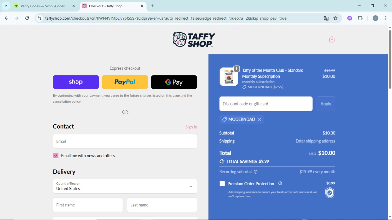
Task: Pay with PayPal express checkout
Action: point(125,82)
